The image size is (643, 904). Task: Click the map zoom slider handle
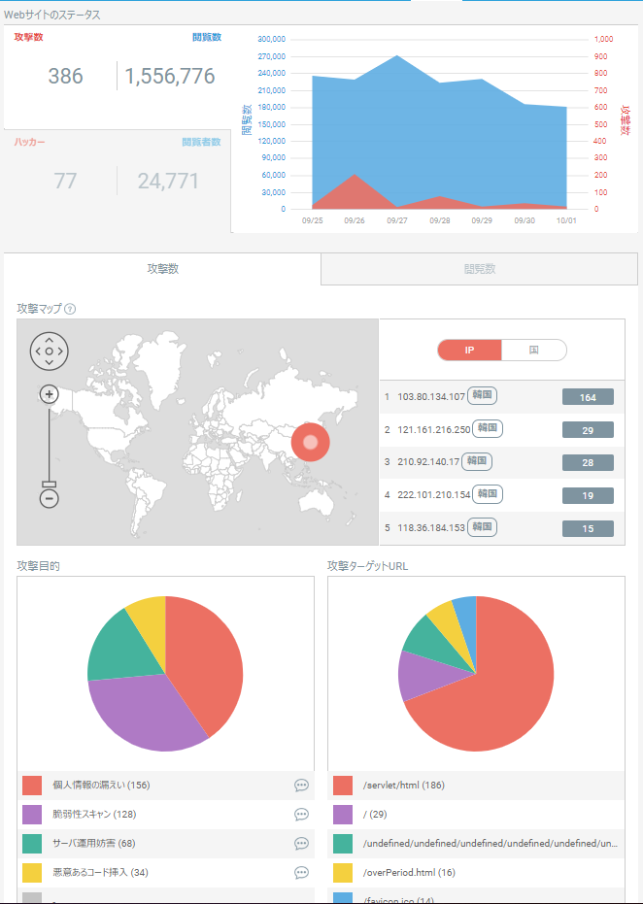tap(49, 485)
